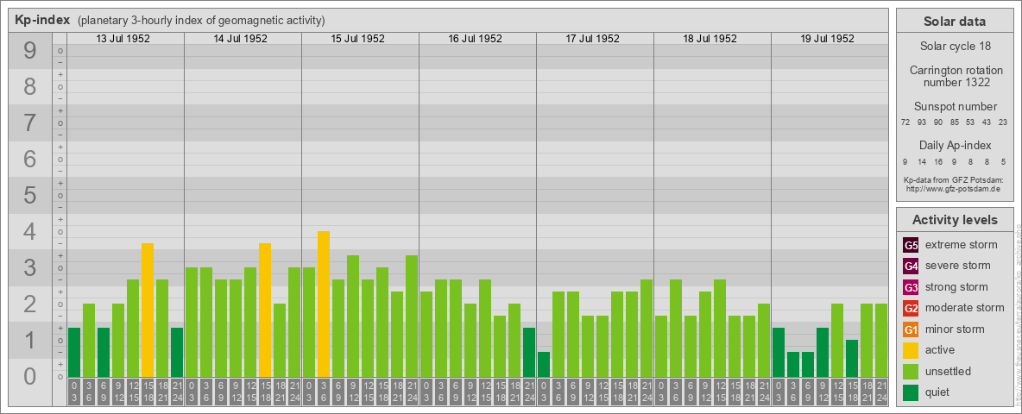Click the G1 minor storm legend icon
Screen dimensions: 1022x414
[911, 329]
